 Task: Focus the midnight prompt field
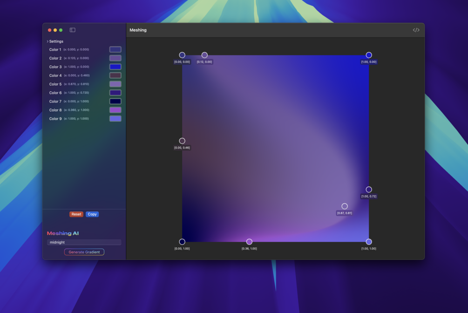pos(84,242)
